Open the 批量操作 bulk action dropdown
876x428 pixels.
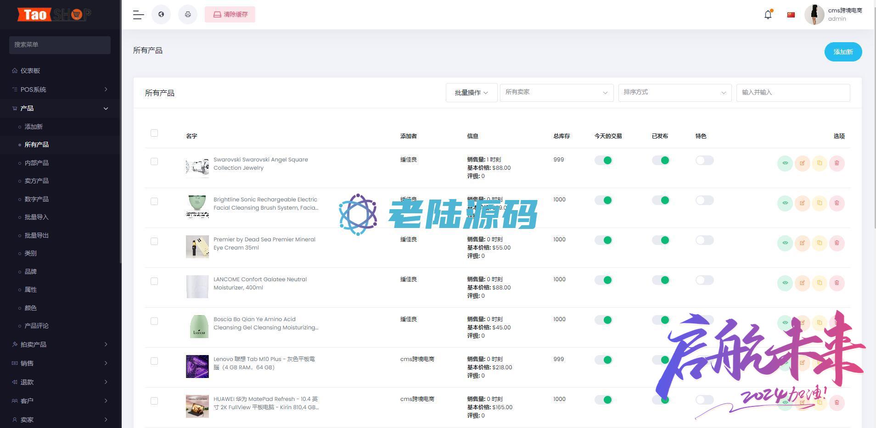pos(472,93)
